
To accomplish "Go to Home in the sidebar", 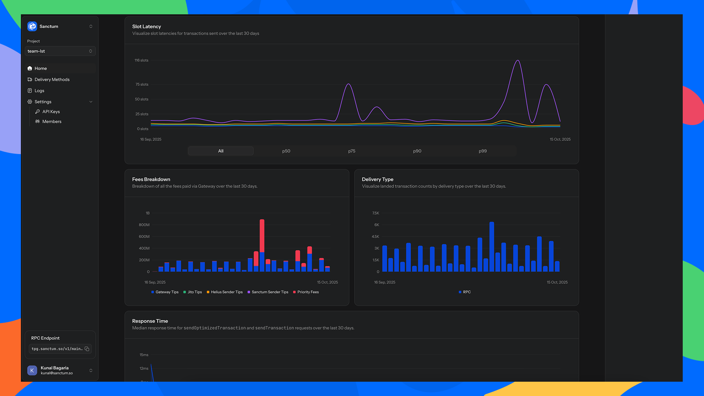I will [60, 69].
